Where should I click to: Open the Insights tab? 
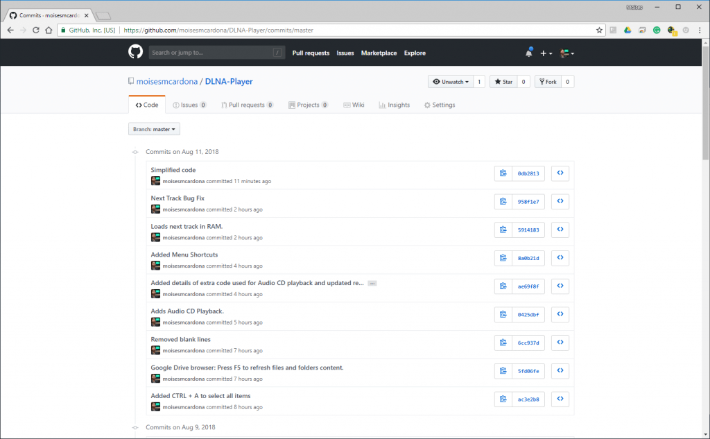pos(394,105)
